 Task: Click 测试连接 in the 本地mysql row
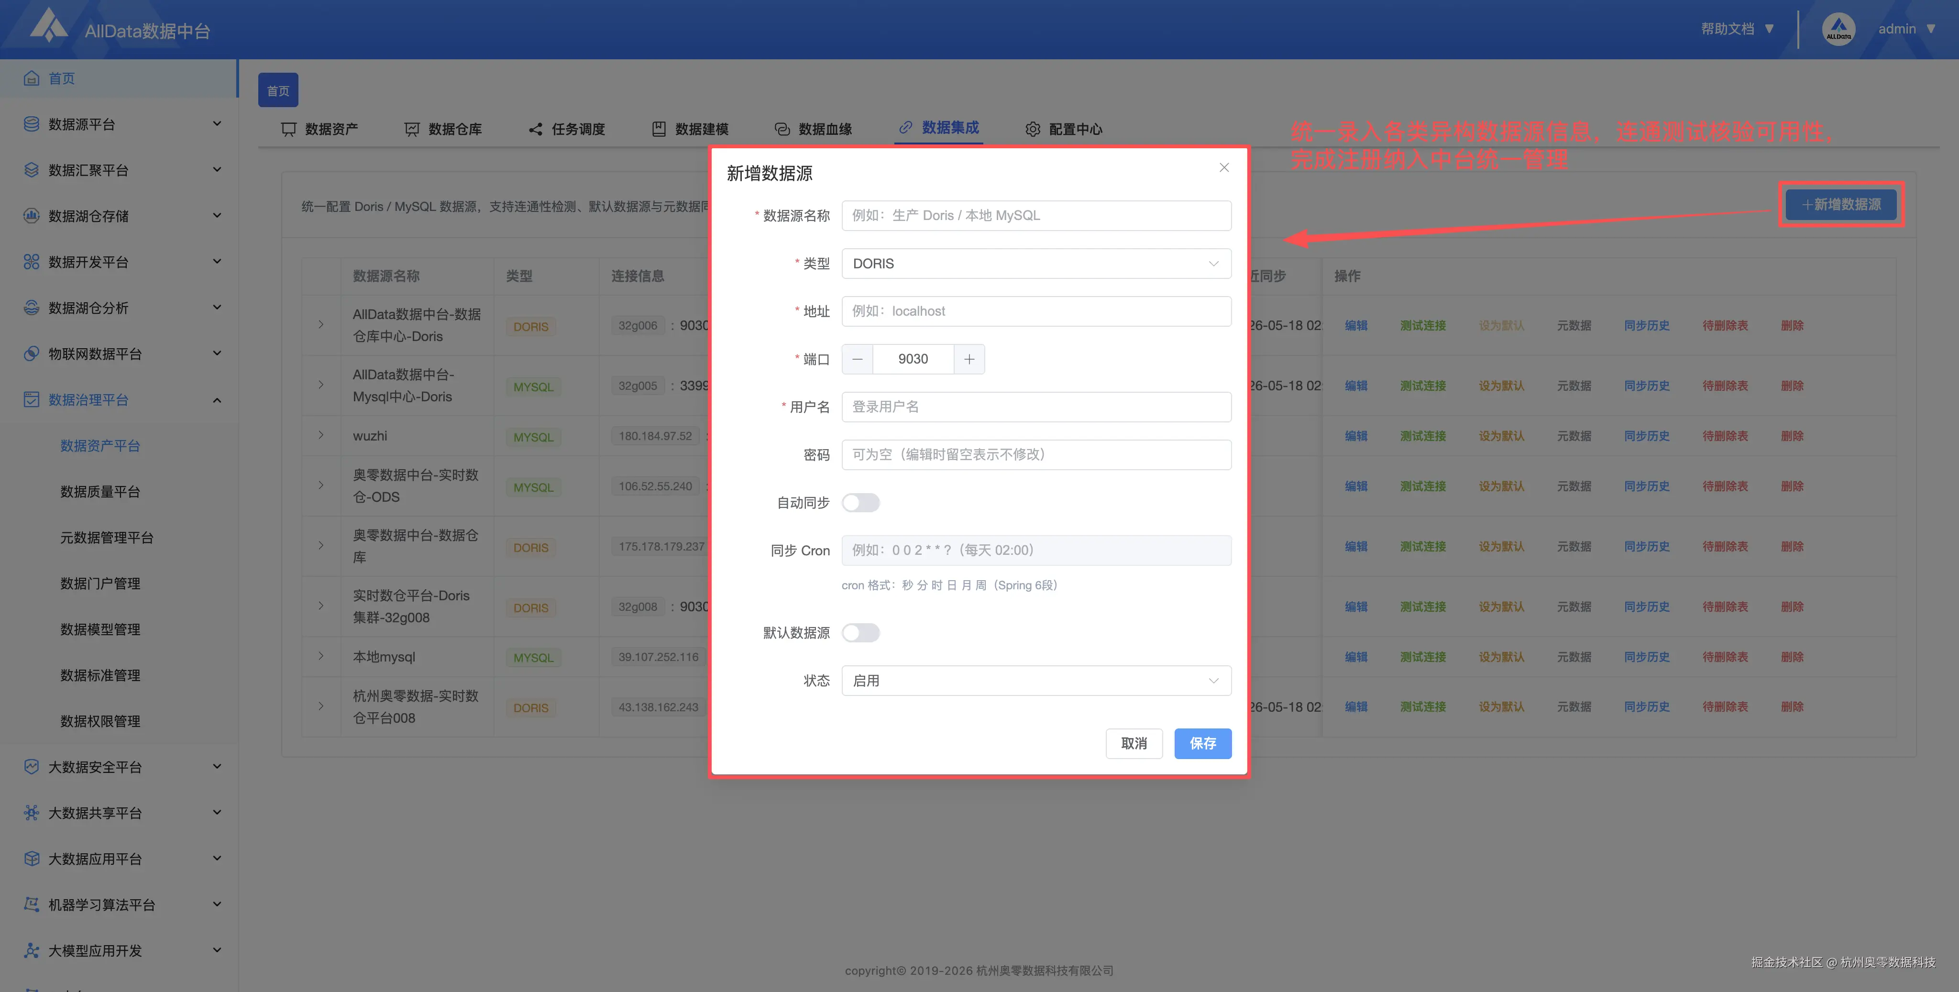pyautogui.click(x=1423, y=657)
